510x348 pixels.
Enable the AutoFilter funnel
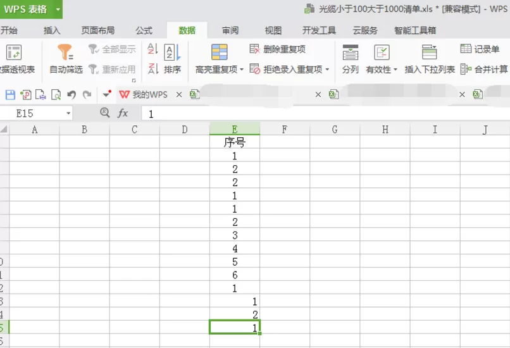[x=65, y=53]
